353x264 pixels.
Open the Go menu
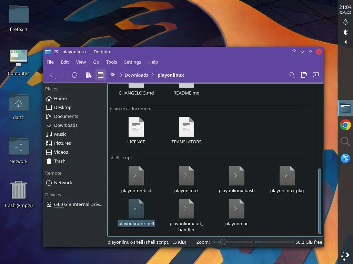point(96,62)
